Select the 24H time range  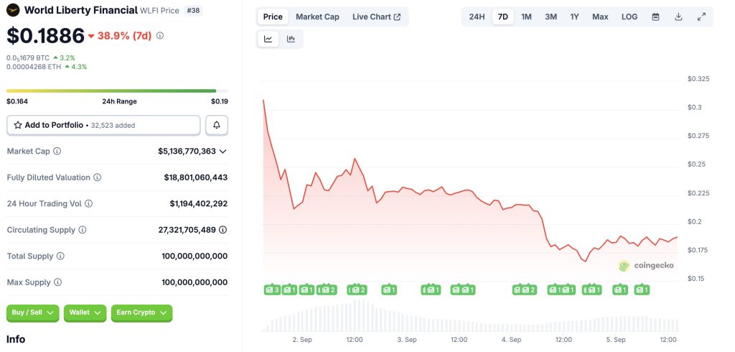(x=477, y=17)
